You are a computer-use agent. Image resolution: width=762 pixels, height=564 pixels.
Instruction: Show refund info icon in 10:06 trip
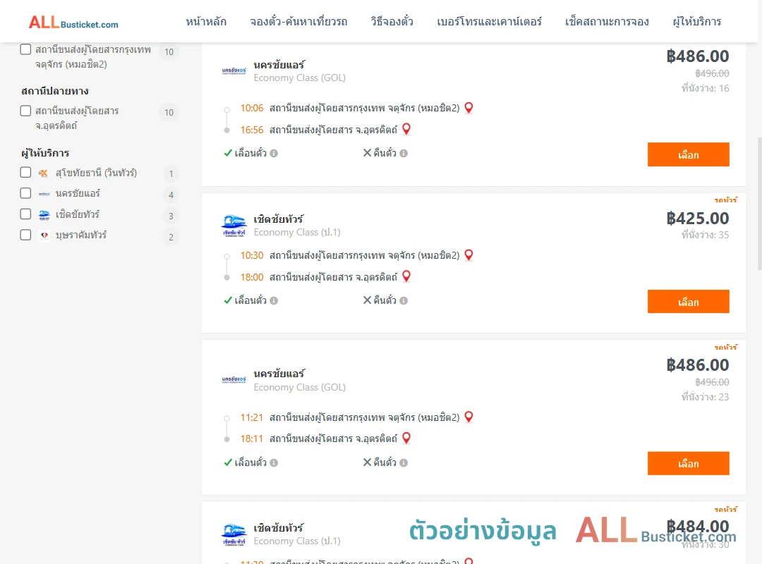click(x=404, y=154)
